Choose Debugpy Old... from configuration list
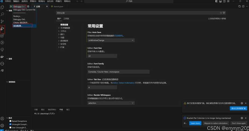This screenshot has width=249, height=131. pyautogui.click(x=24, y=20)
